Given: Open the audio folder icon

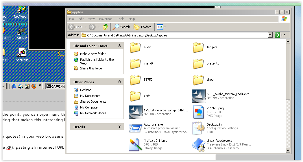Looking at the screenshot, I should click(x=135, y=47).
